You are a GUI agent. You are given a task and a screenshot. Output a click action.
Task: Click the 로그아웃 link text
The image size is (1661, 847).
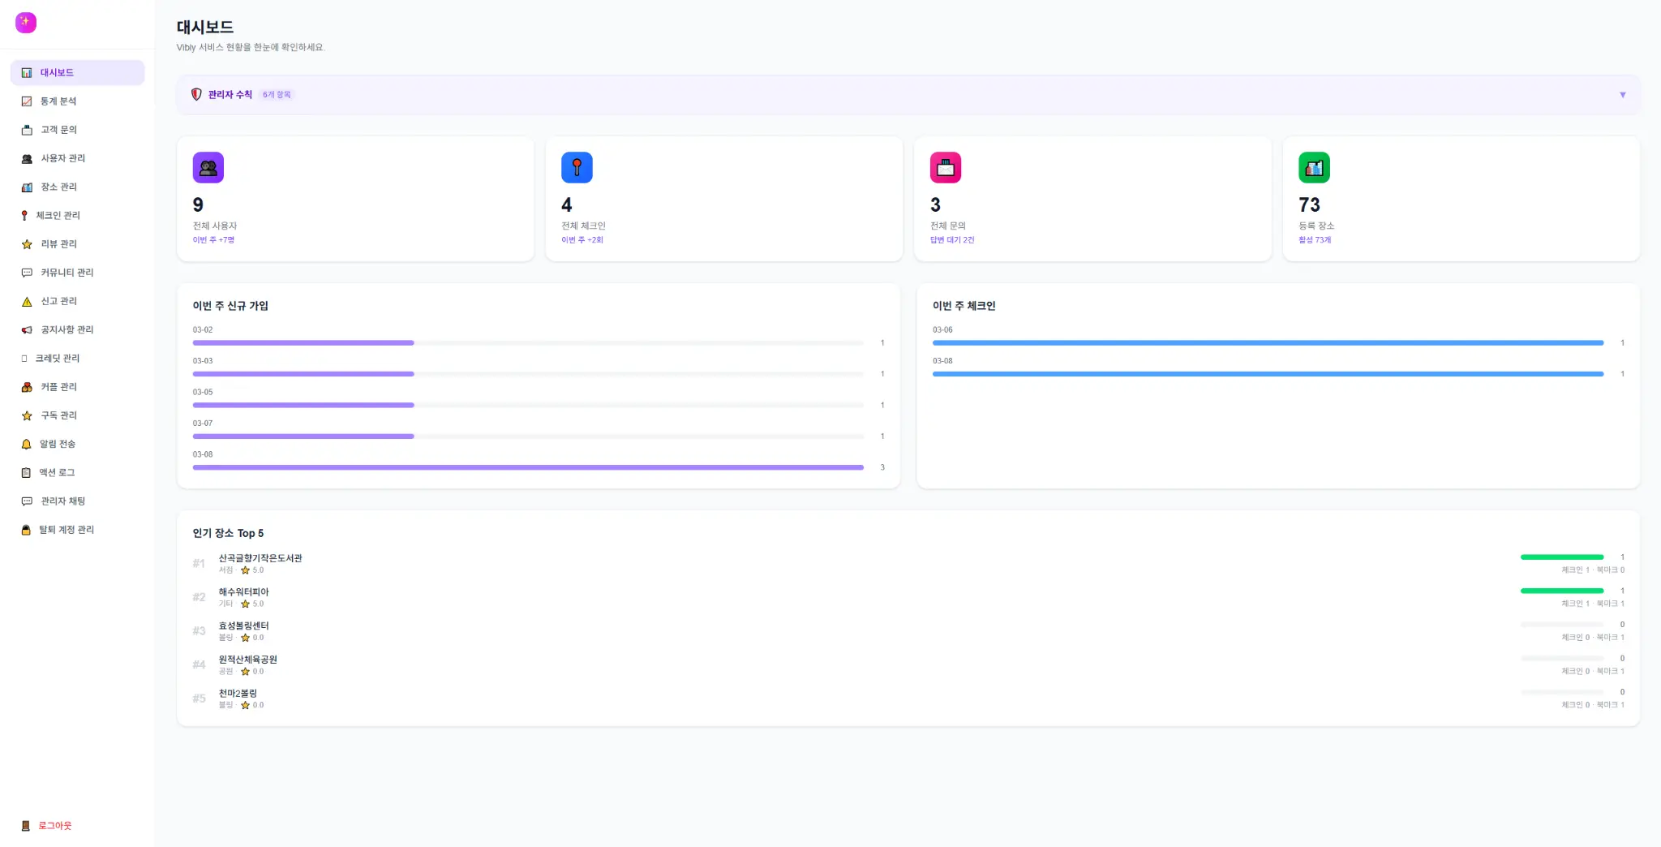[55, 826]
